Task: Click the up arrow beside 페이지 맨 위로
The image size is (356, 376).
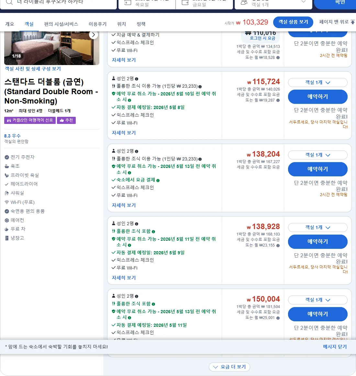Action: coord(353,22)
